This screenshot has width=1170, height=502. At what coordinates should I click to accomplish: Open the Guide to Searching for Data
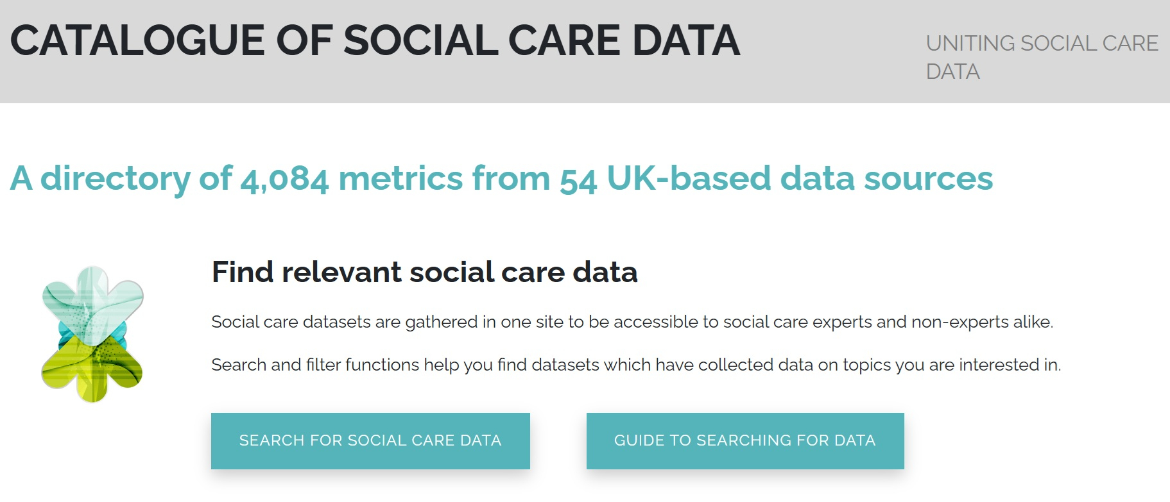coord(744,440)
